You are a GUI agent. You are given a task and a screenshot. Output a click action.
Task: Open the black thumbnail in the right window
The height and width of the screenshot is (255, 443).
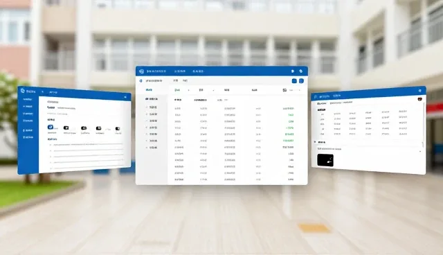325,160
